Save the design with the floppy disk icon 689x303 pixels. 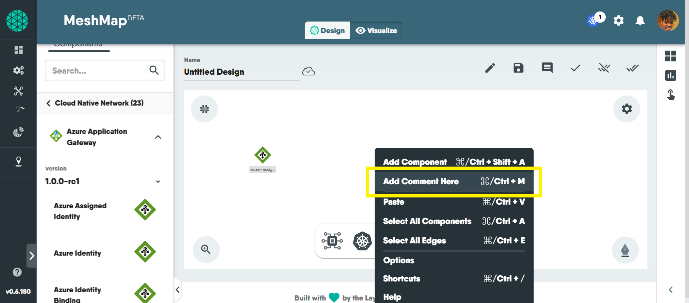[x=518, y=68]
